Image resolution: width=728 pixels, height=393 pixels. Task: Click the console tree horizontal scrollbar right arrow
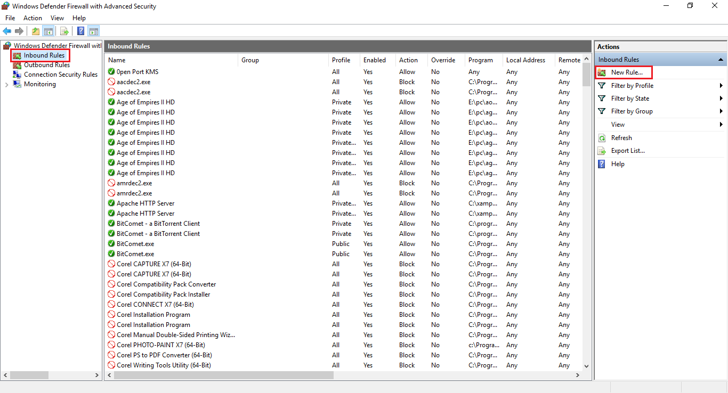(x=97, y=375)
